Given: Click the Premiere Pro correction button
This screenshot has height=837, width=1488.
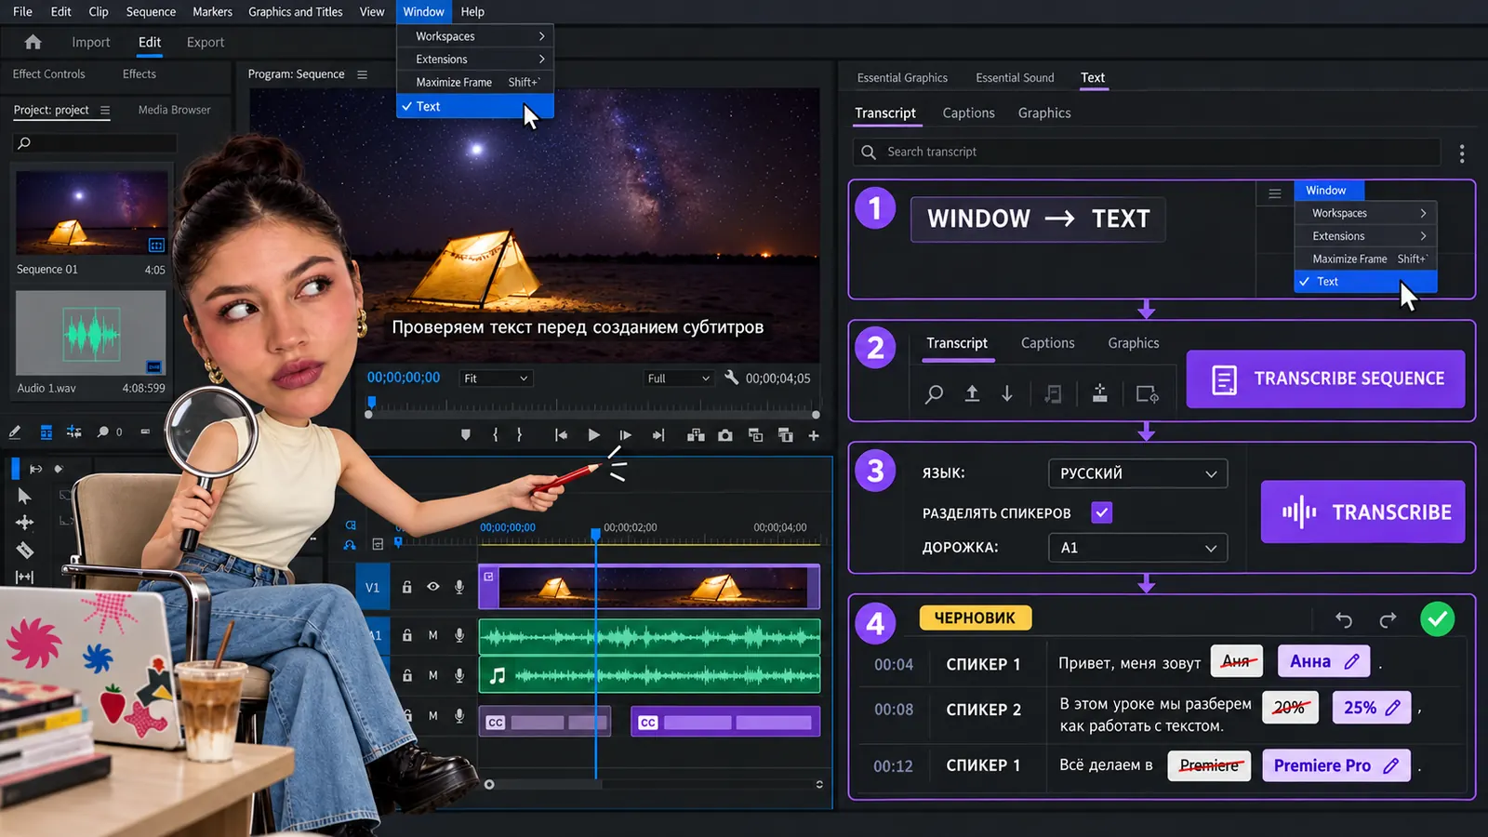Looking at the screenshot, I should click(x=1335, y=765).
